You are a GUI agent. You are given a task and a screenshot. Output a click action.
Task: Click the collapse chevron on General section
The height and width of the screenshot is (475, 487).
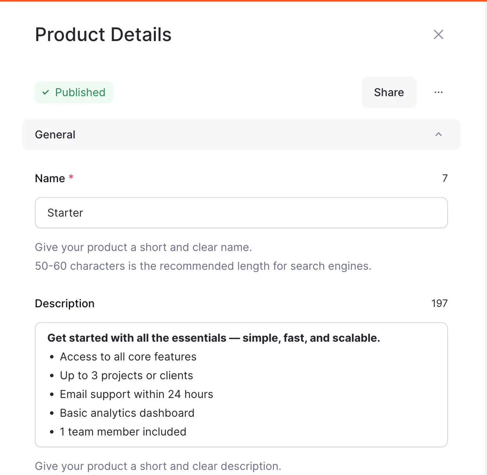pos(438,134)
